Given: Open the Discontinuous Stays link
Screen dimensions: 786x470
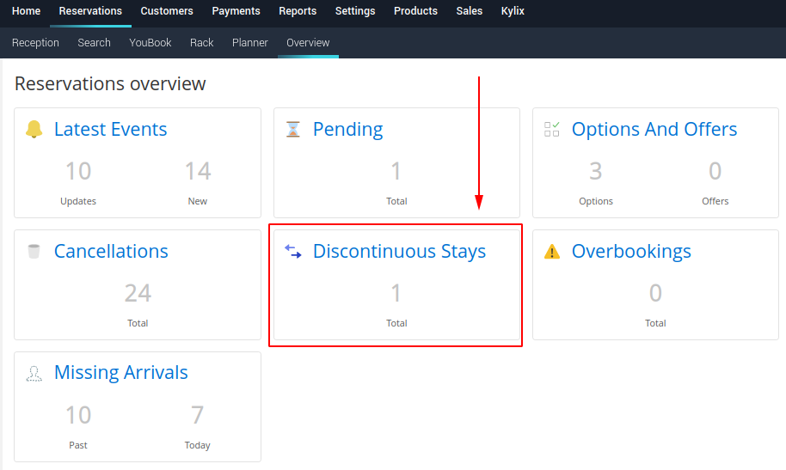Looking at the screenshot, I should [399, 252].
